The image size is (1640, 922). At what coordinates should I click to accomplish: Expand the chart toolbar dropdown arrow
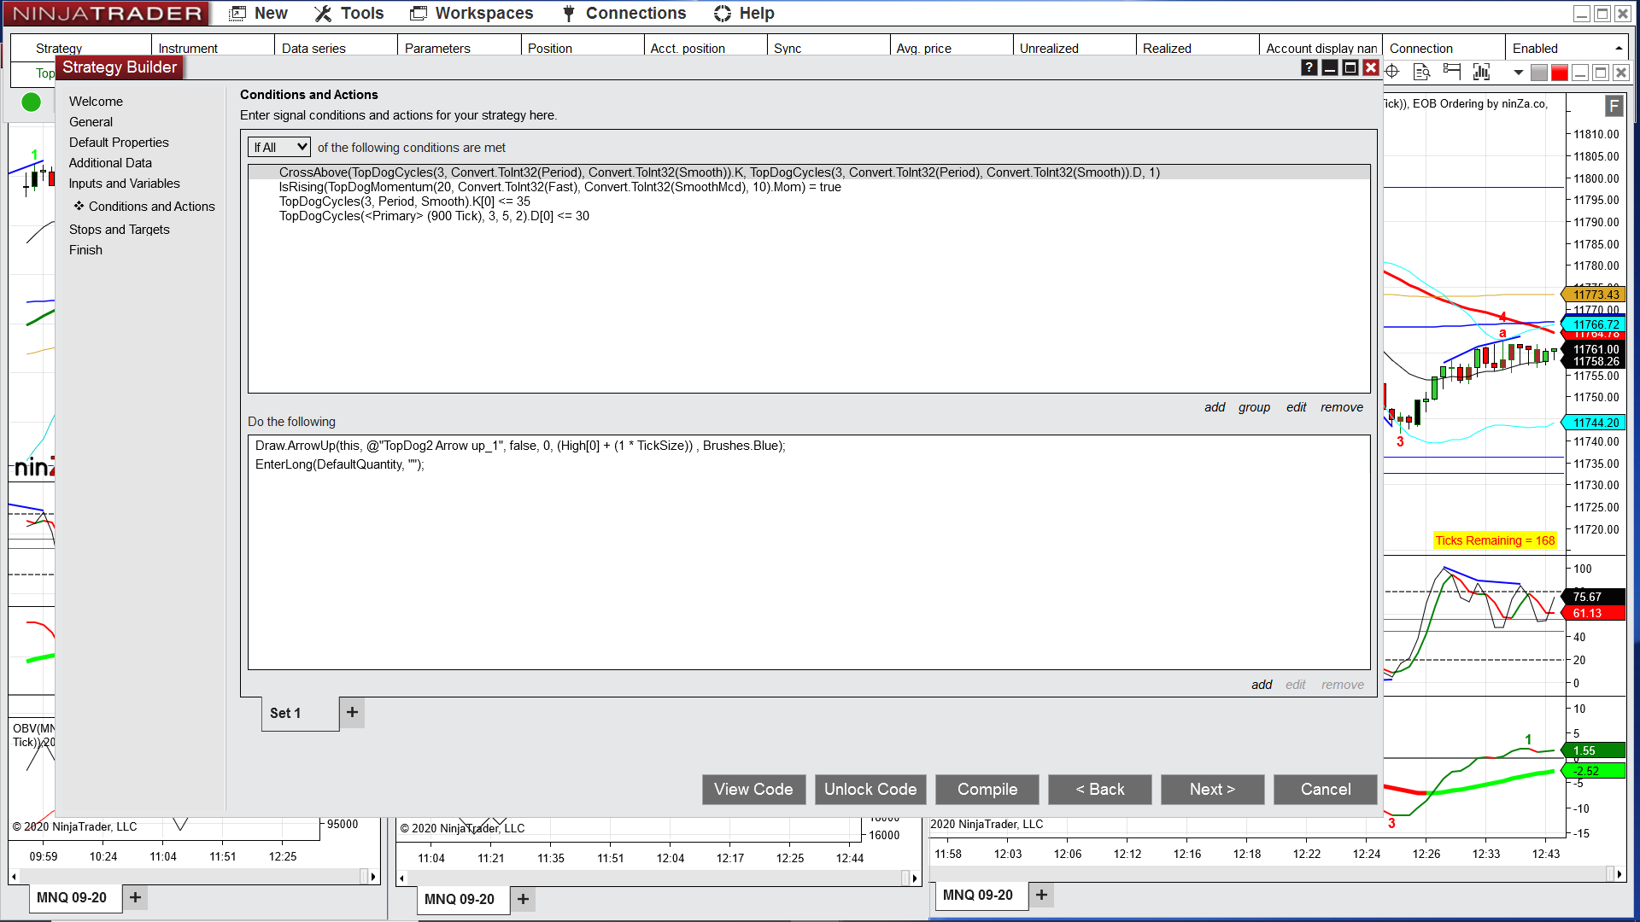(x=1518, y=73)
